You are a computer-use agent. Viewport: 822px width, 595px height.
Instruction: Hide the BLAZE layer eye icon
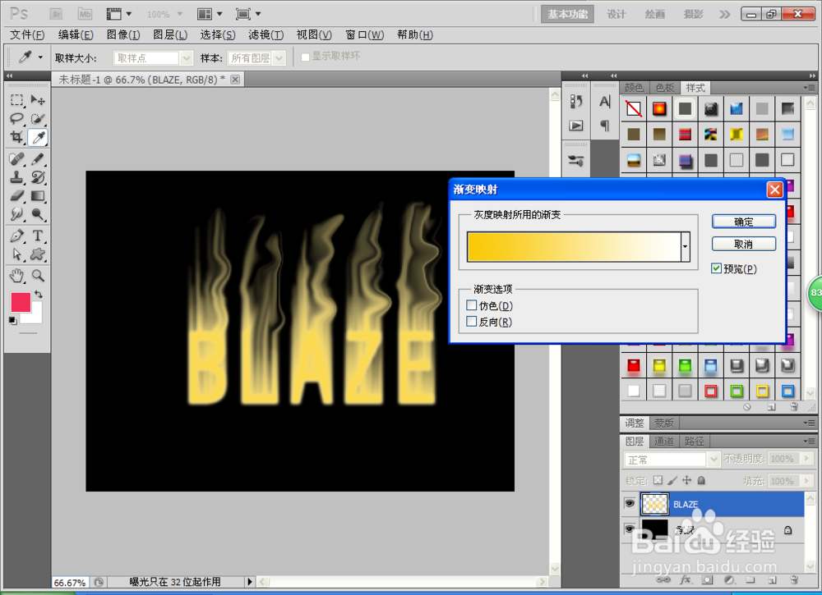[x=630, y=504]
